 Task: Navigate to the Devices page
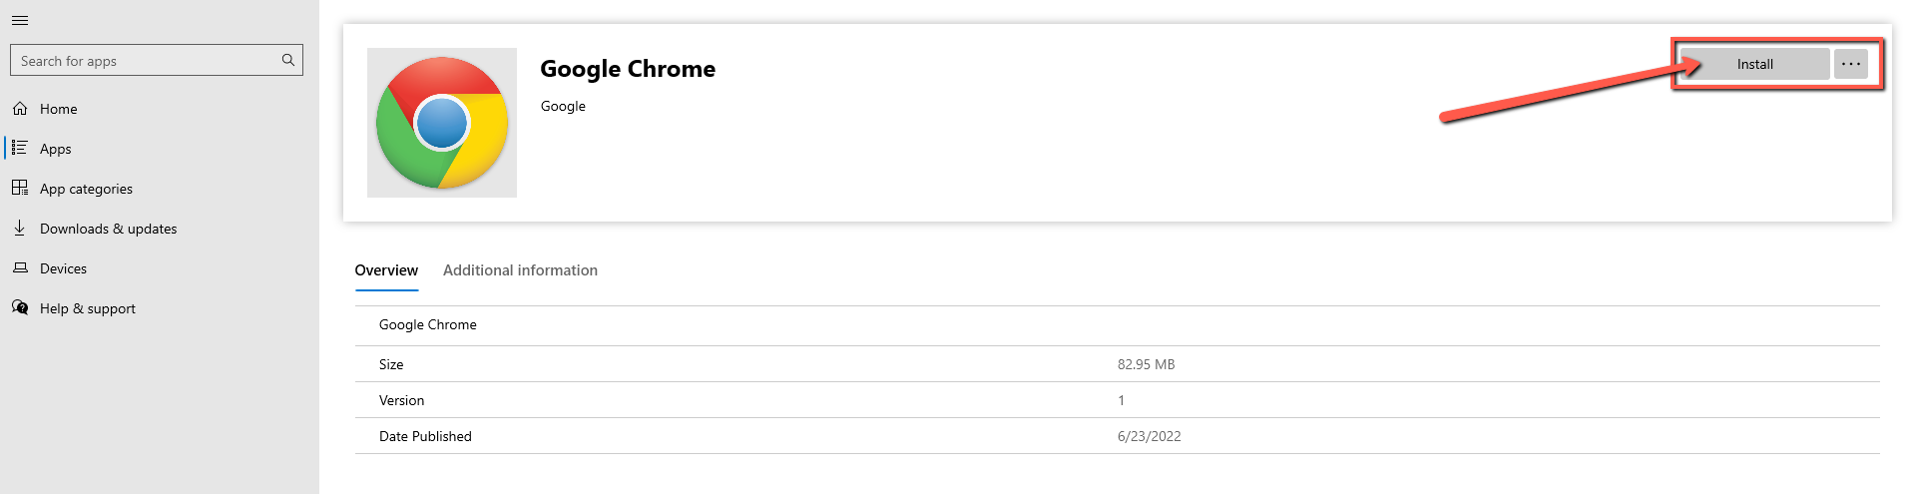(63, 268)
